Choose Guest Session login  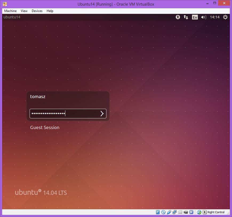tap(45, 127)
